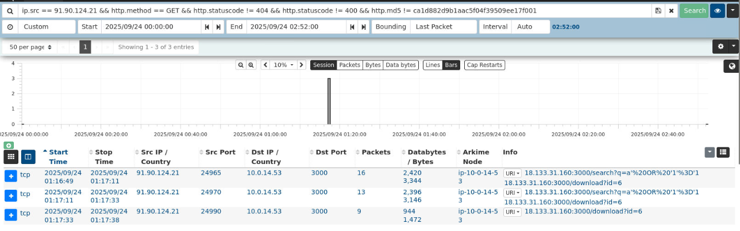Expand the caret beside the settings gear
Image resolution: width=740 pixels, height=231 pixels.
click(733, 46)
